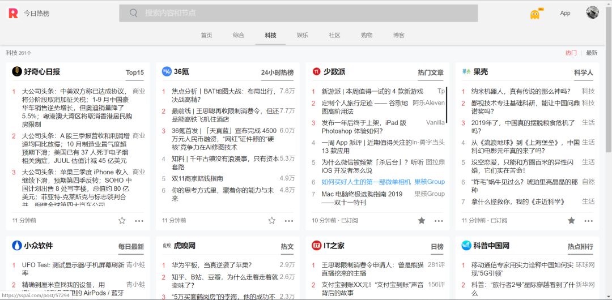Click the 36氪 source logo icon
The image size is (612, 300).
tap(167, 71)
